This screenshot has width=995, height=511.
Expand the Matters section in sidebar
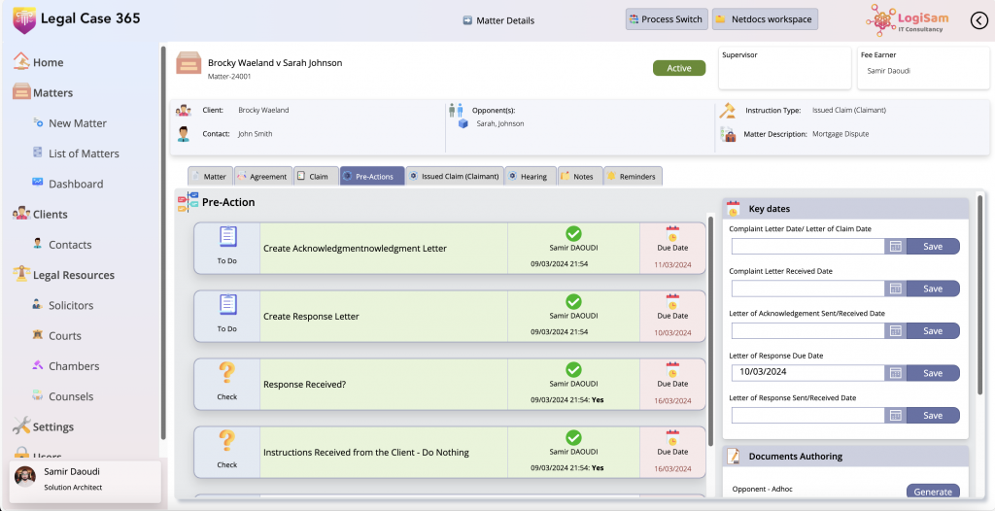click(x=52, y=93)
